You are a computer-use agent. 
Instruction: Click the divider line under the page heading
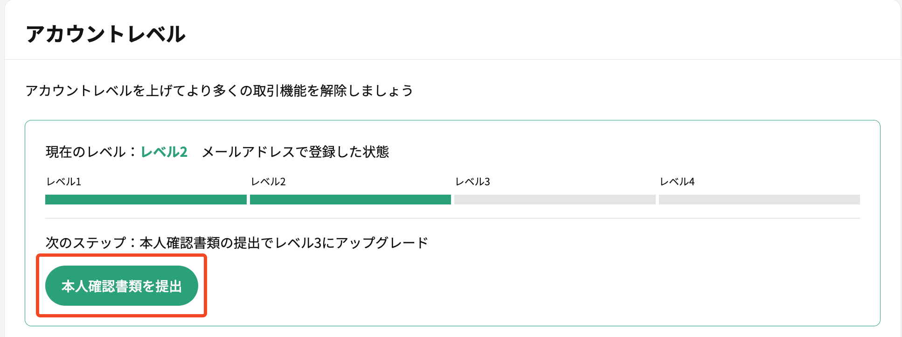pyautogui.click(x=452, y=59)
